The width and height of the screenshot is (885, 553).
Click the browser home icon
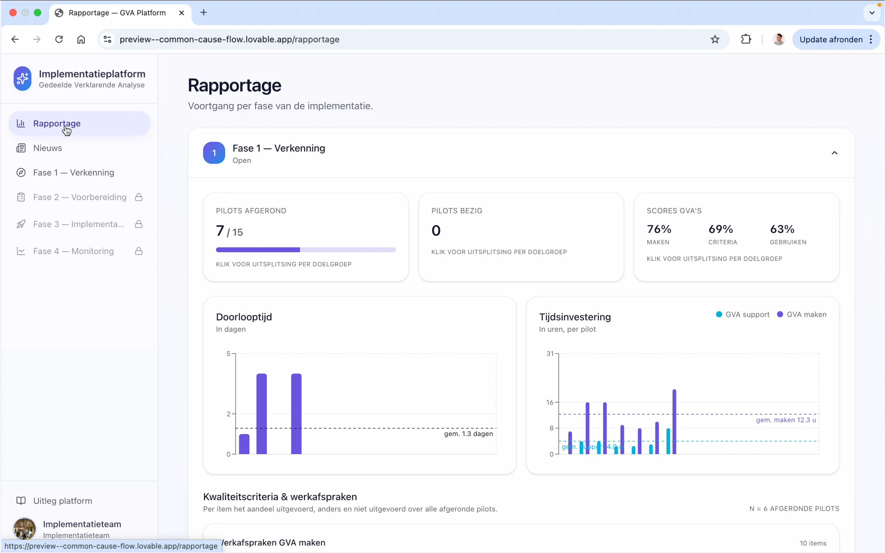click(x=81, y=40)
